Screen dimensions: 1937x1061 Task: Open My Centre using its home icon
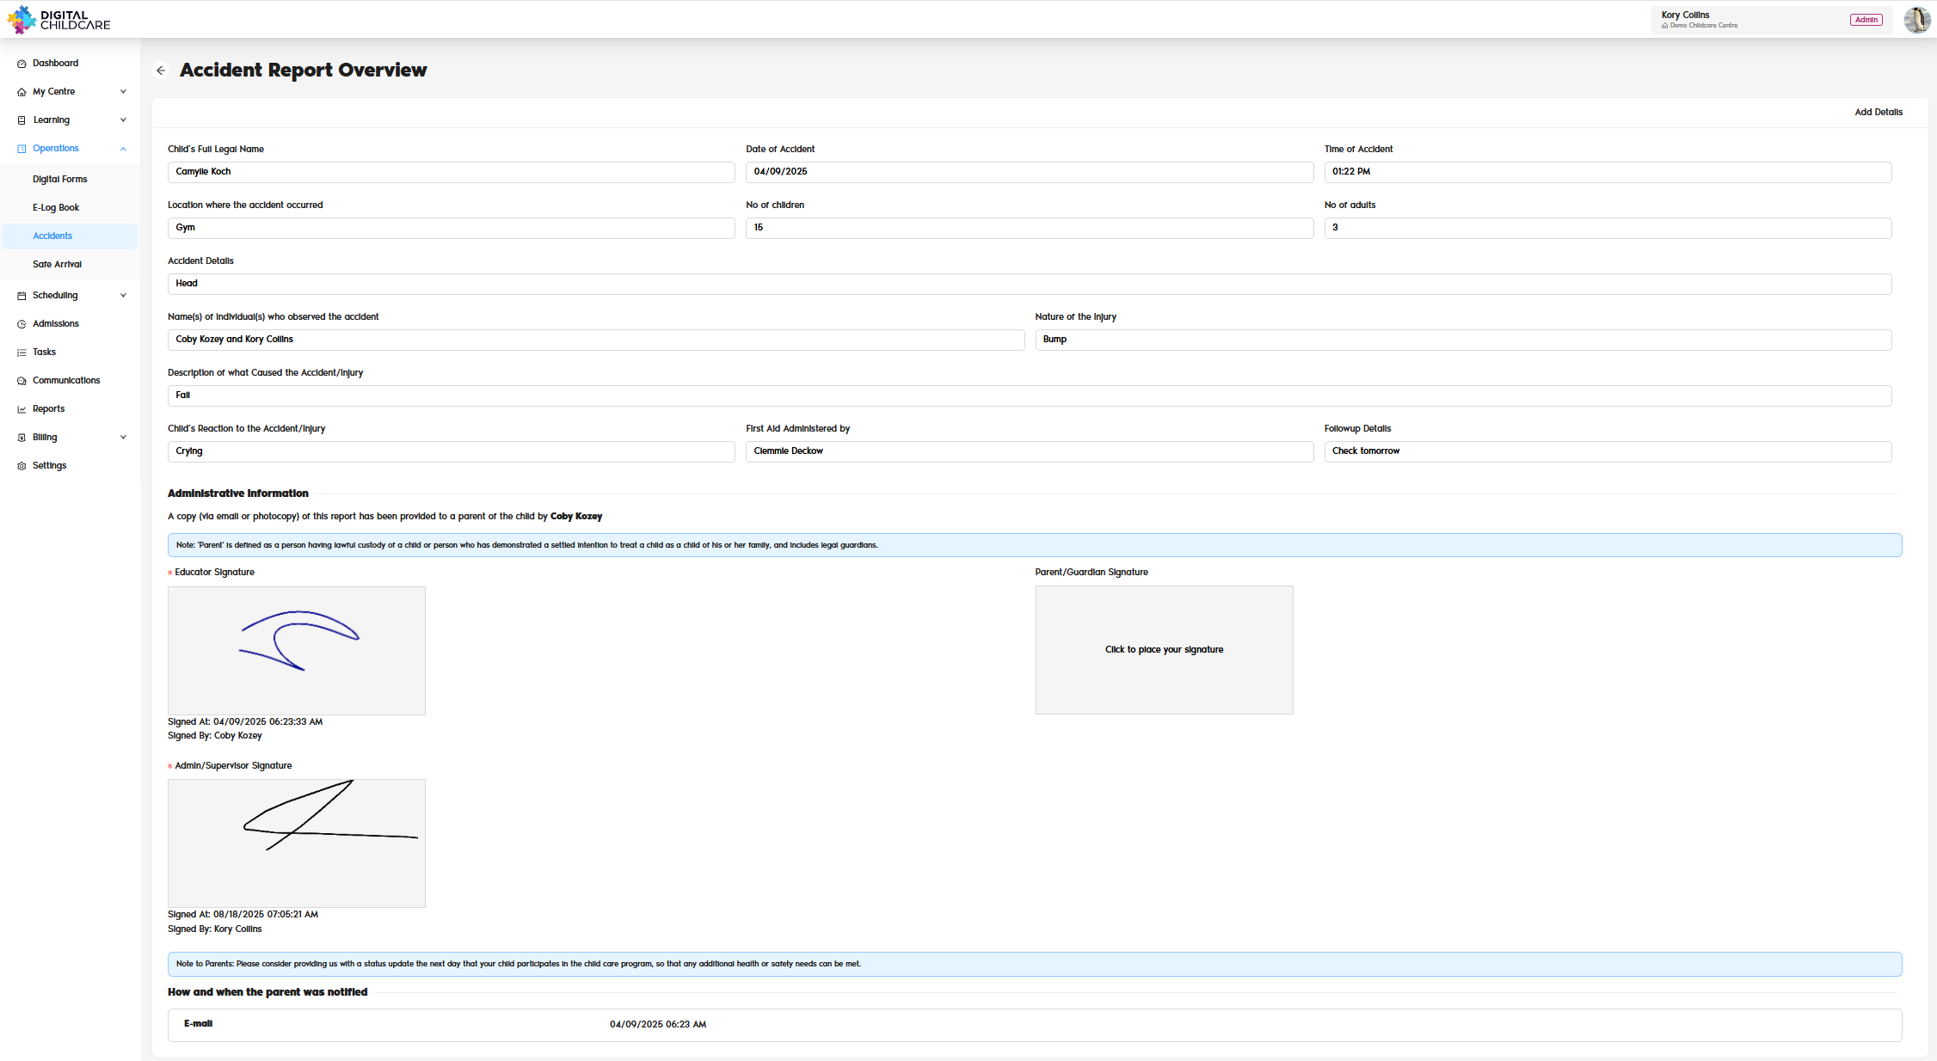point(22,91)
